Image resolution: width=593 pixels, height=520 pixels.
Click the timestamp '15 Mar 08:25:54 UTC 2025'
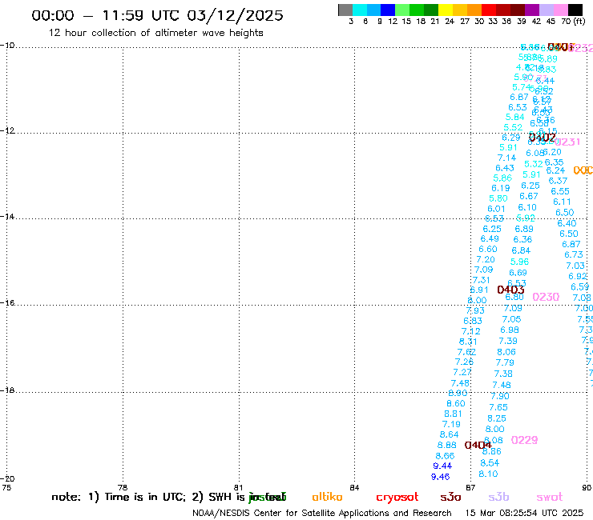point(524,514)
